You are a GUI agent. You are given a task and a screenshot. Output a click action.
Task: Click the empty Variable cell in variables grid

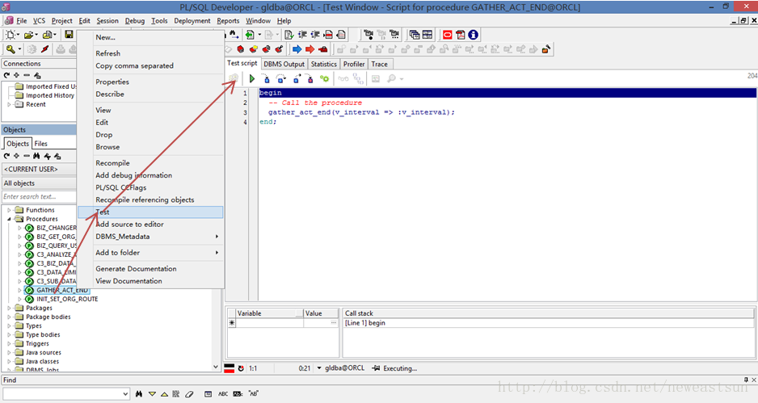coord(269,323)
